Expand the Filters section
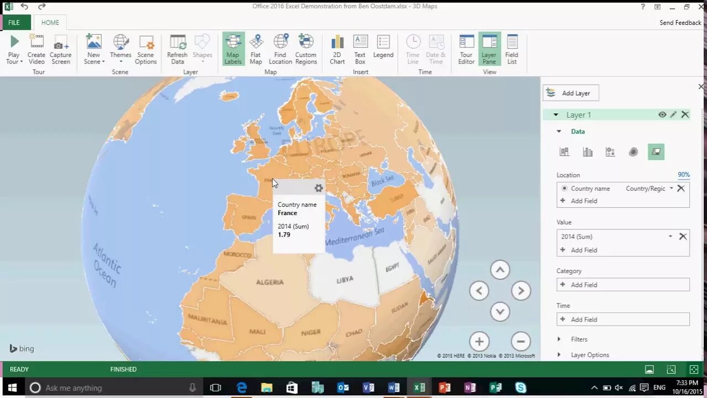The width and height of the screenshot is (707, 398). coord(559,339)
